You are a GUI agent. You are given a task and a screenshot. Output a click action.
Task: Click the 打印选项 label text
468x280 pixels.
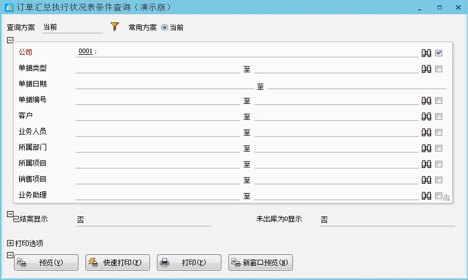click(x=29, y=243)
